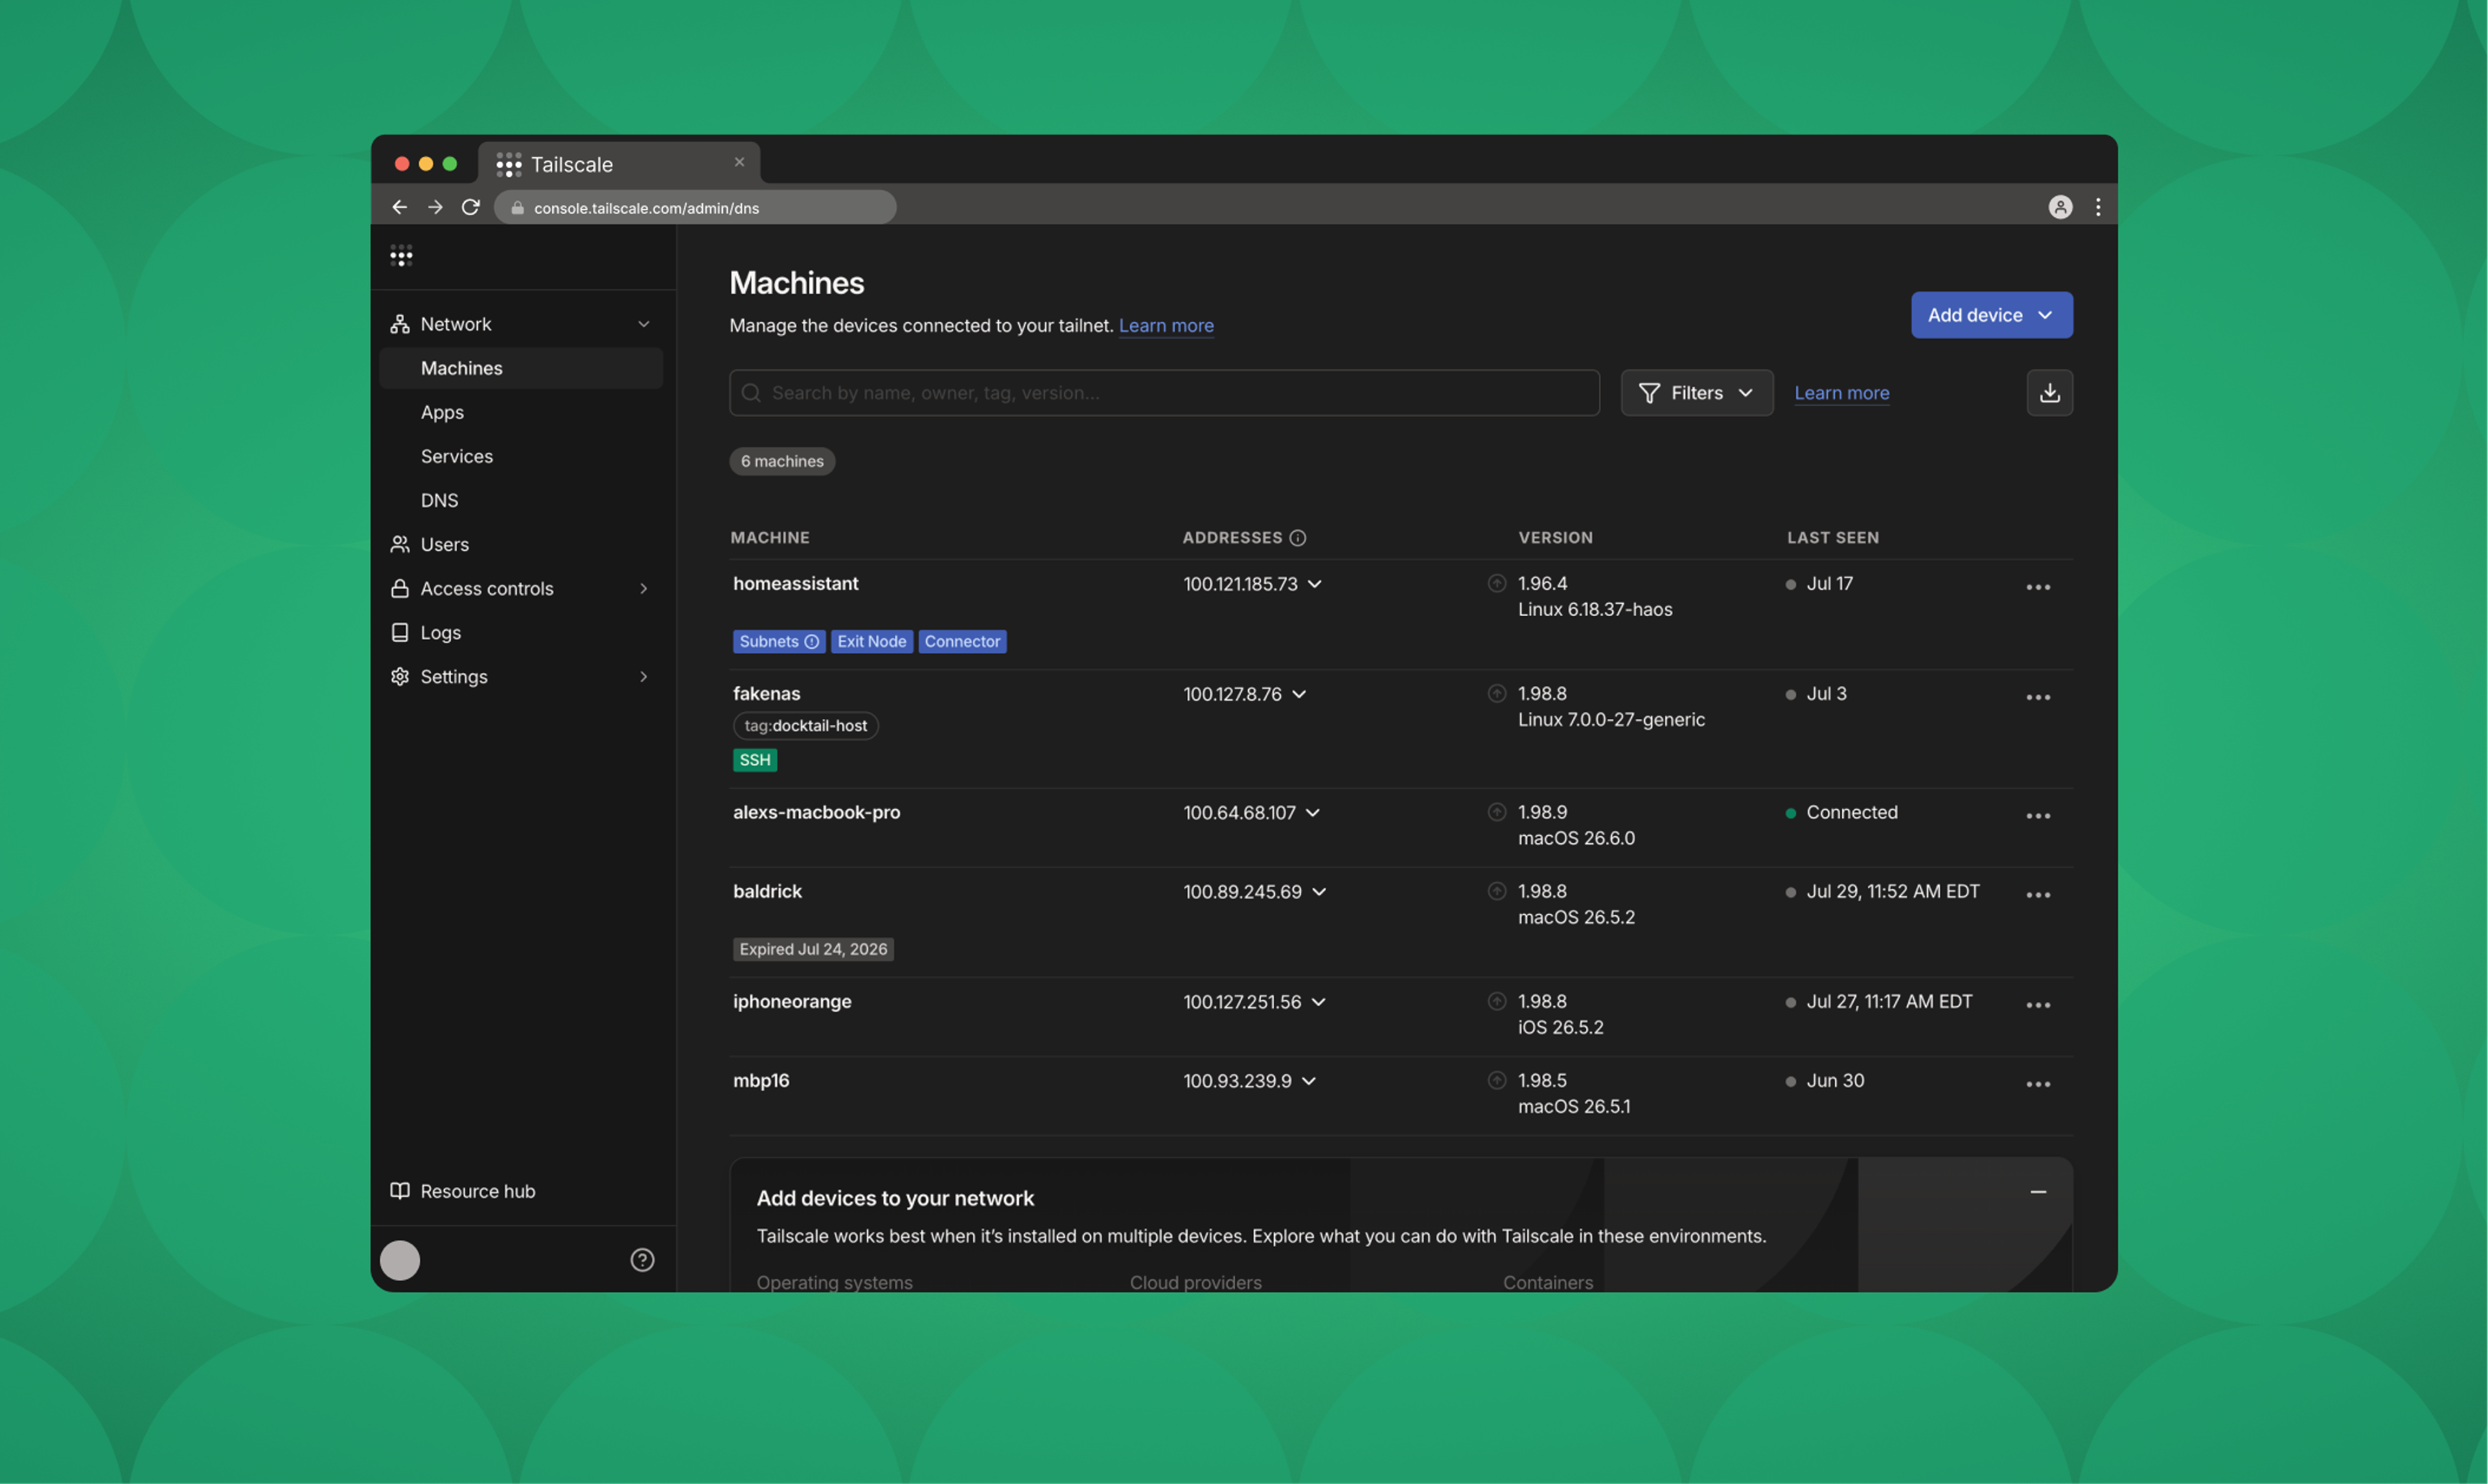Open Machines in the sidebar
The width and height of the screenshot is (2488, 1484).
521,368
